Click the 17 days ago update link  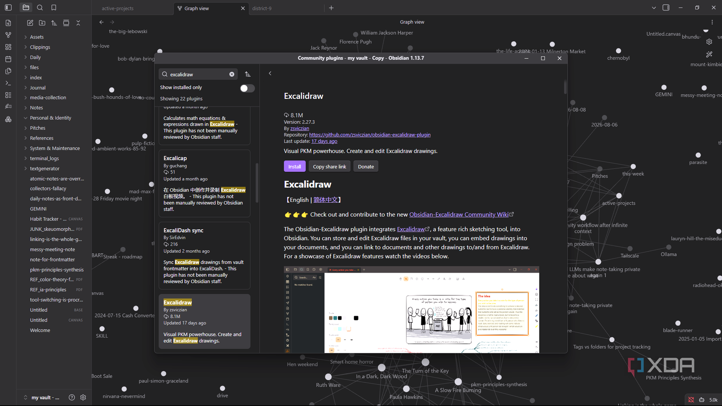(x=324, y=141)
